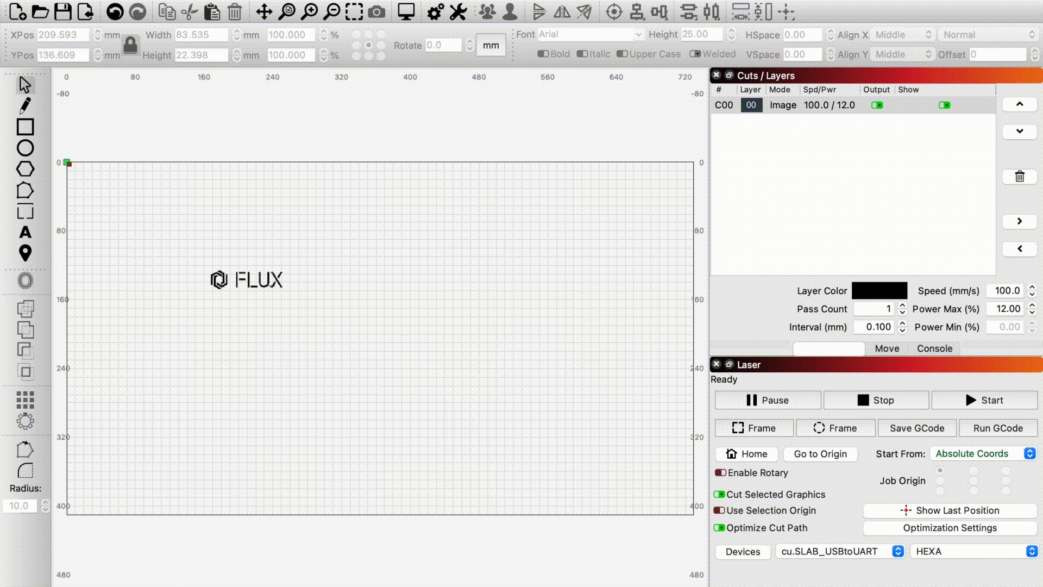Select the Draw Lines pencil tool
The height and width of the screenshot is (587, 1043).
(x=25, y=105)
